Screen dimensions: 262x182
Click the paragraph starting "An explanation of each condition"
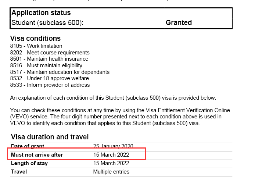click(113, 98)
